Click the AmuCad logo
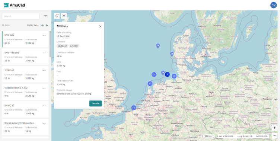 [x=15, y=5]
